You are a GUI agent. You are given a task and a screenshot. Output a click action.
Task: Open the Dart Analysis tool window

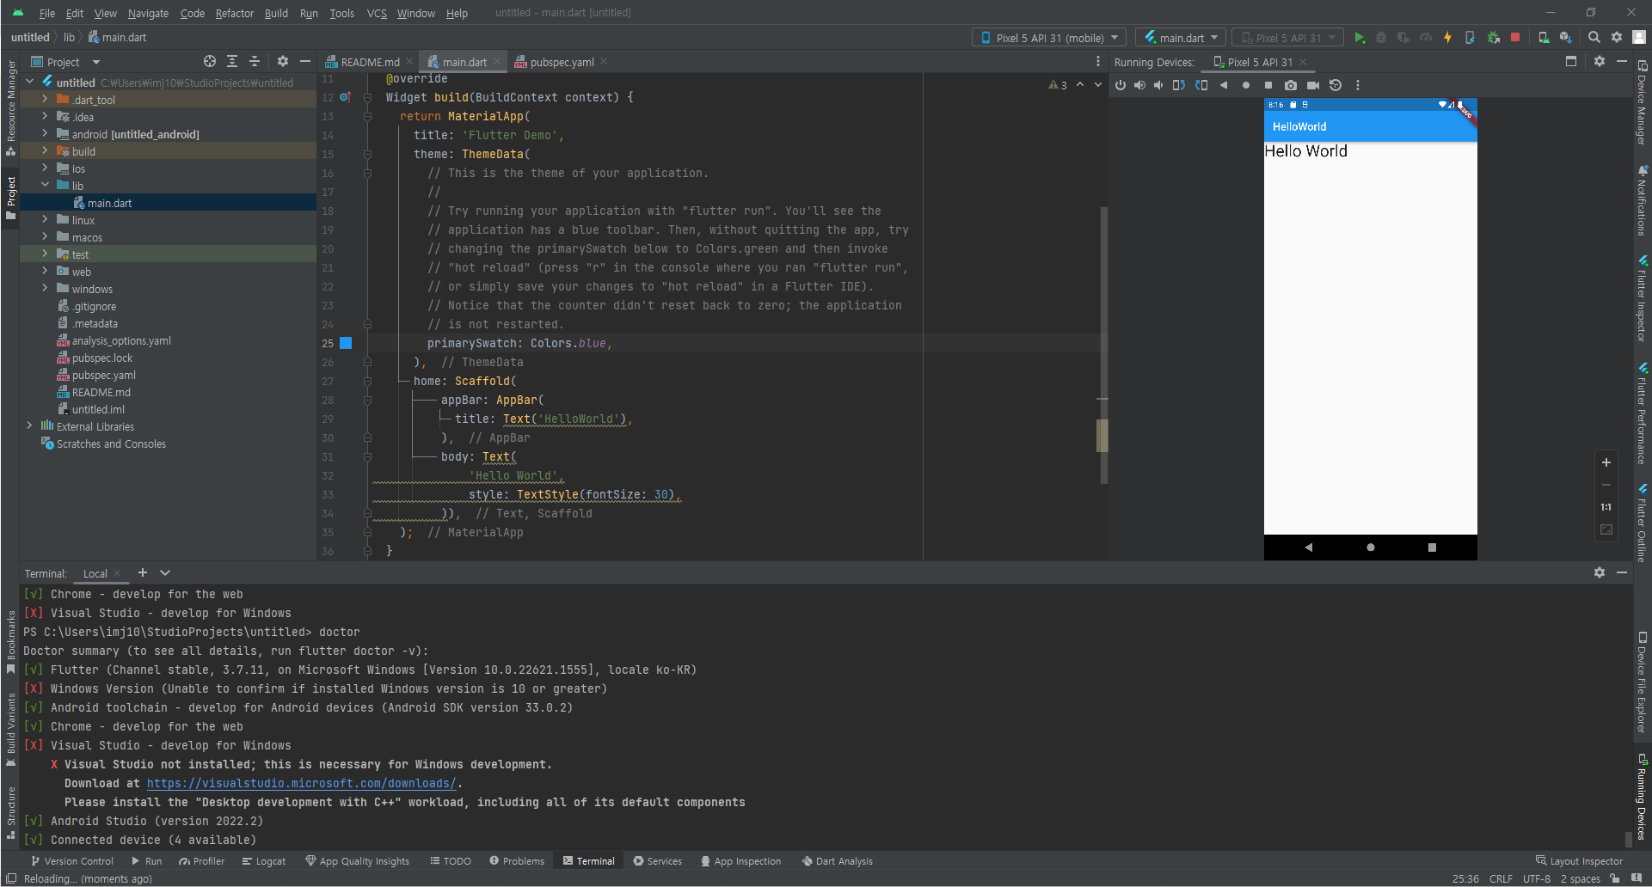[837, 861]
